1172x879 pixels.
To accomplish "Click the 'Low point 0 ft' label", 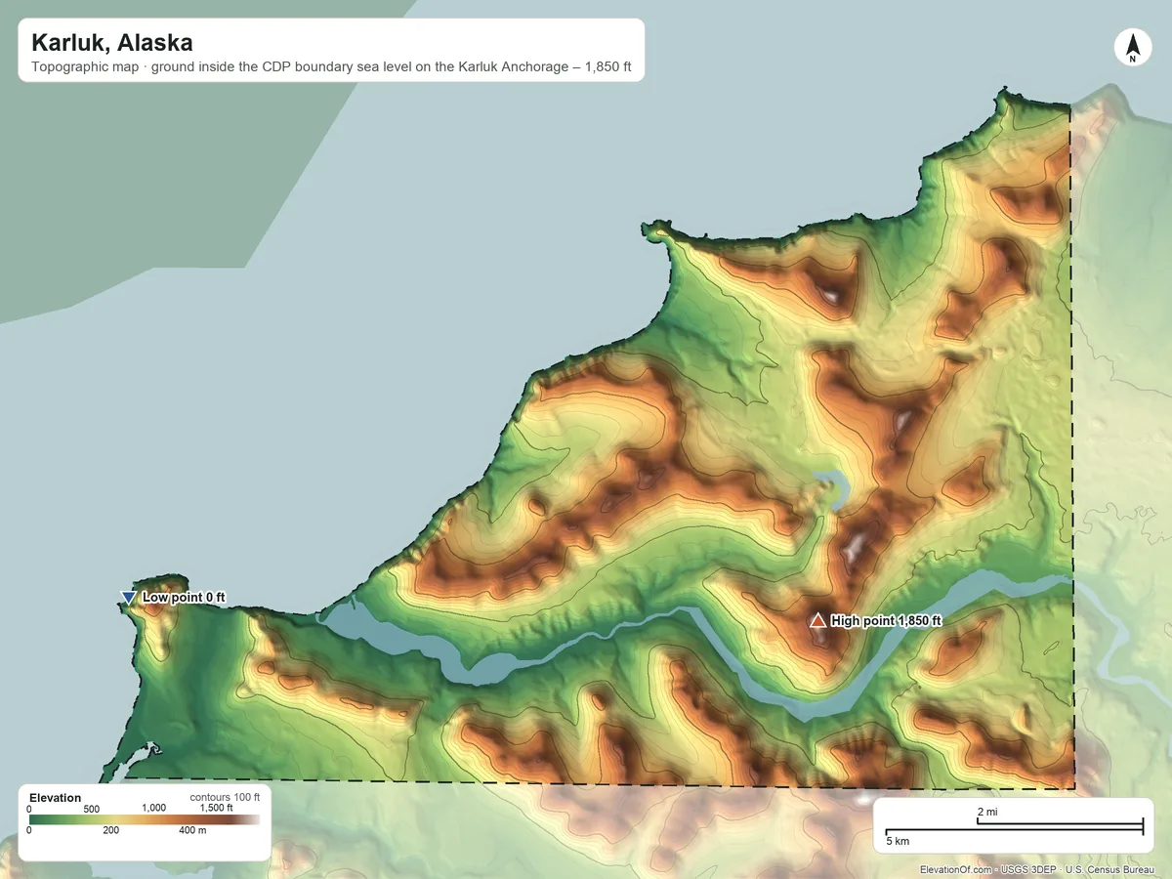I will [x=185, y=597].
